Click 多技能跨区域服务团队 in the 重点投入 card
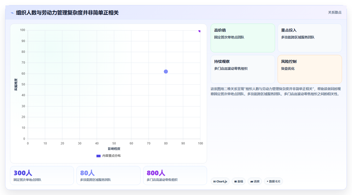The width and height of the screenshot is (352, 195). coord(298,37)
